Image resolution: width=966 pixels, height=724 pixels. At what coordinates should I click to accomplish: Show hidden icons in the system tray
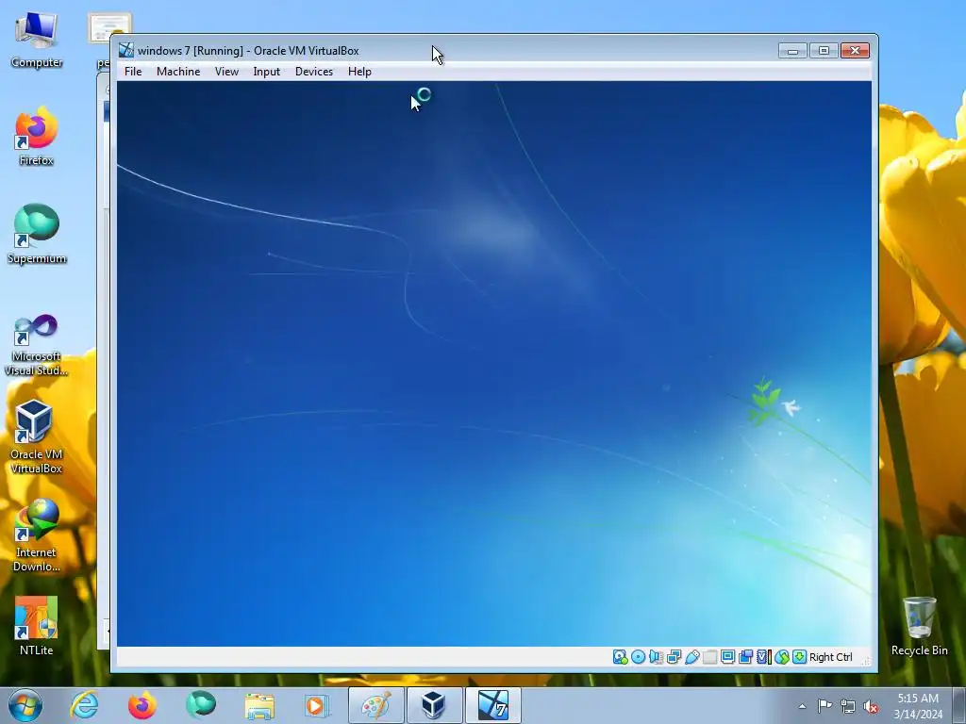802,706
